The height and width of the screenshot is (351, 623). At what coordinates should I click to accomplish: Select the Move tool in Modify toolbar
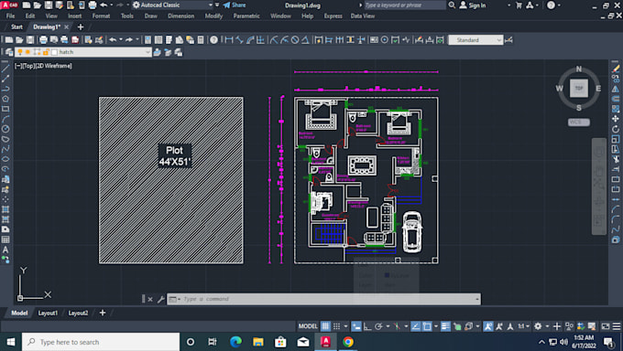616,119
